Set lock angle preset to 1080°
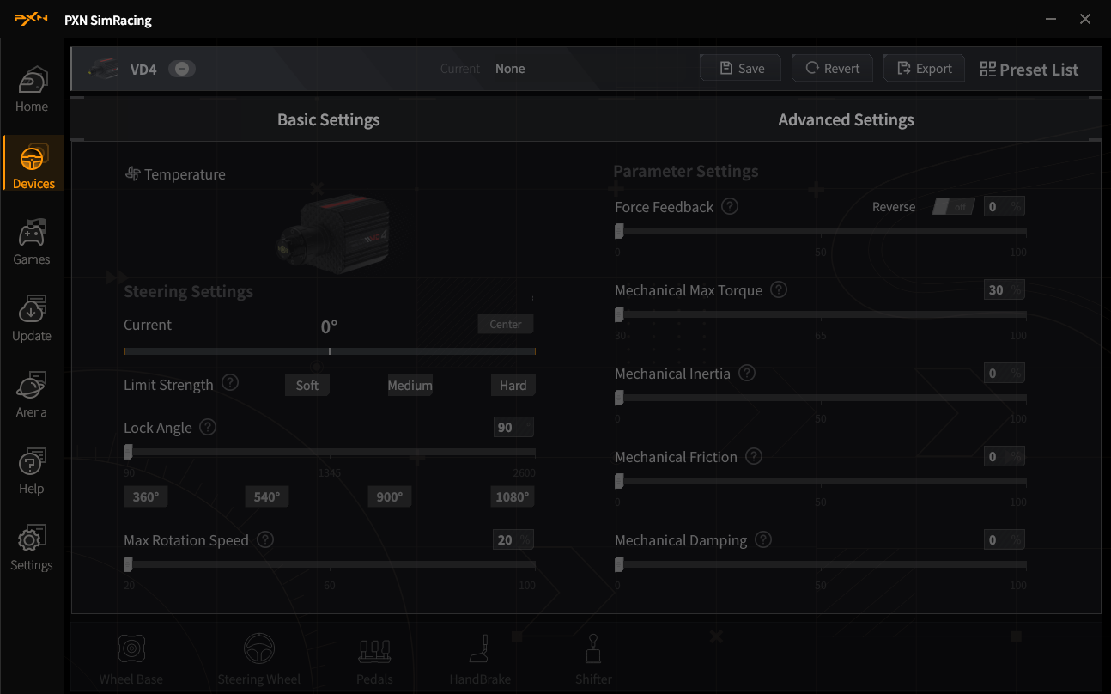 [513, 496]
